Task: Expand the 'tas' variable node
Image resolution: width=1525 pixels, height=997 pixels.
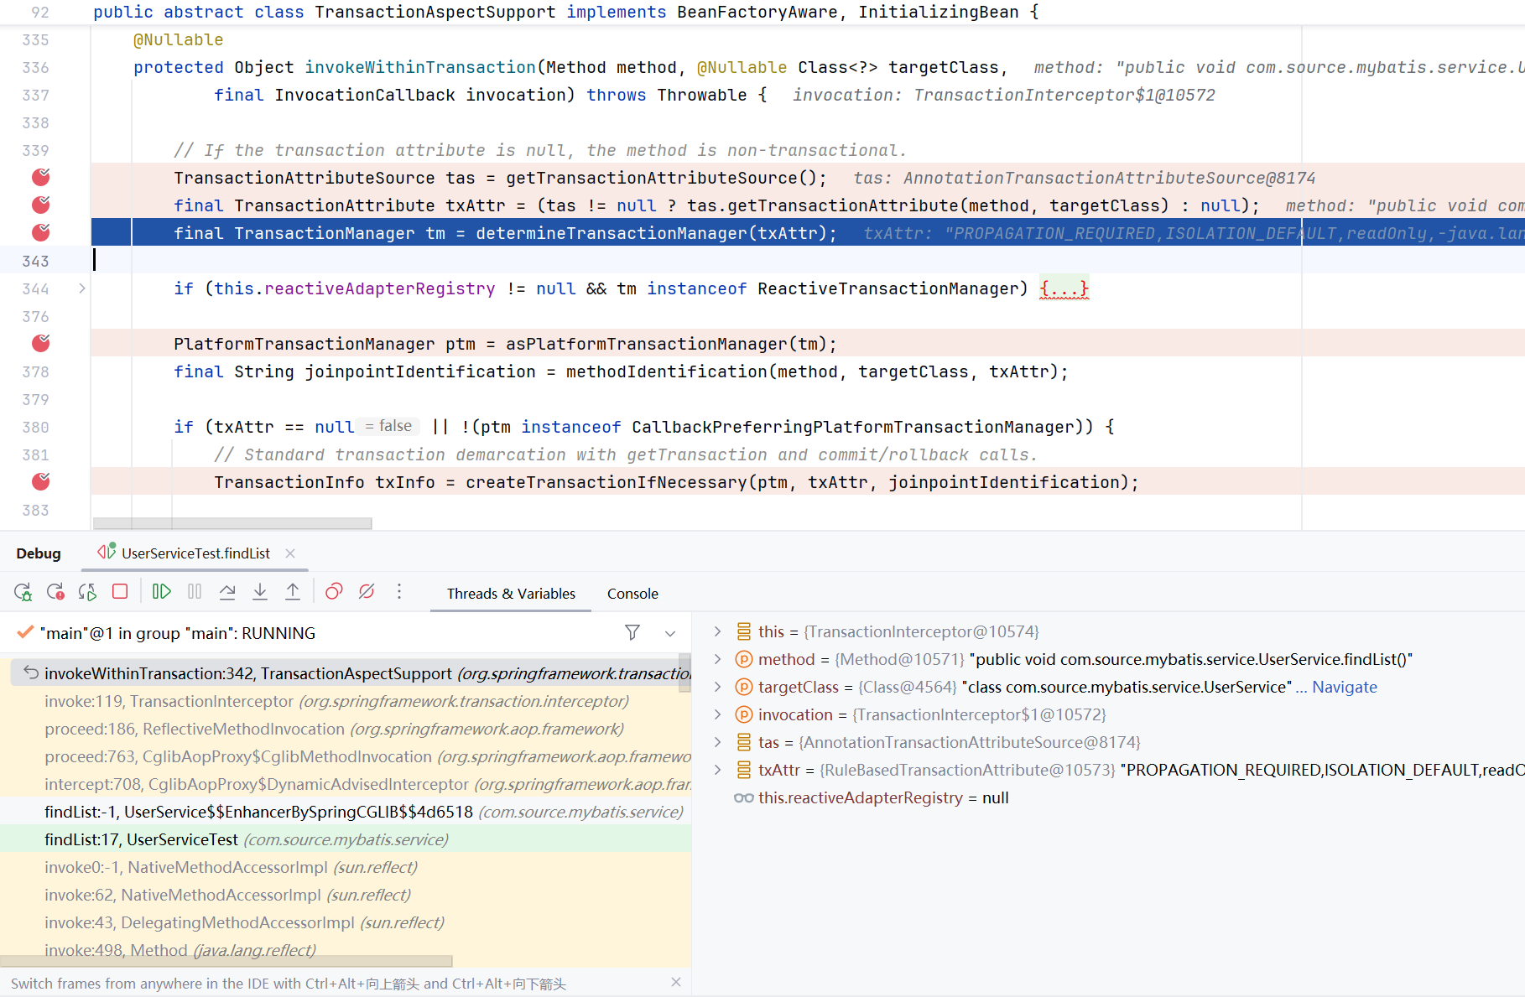Action: [x=717, y=742]
